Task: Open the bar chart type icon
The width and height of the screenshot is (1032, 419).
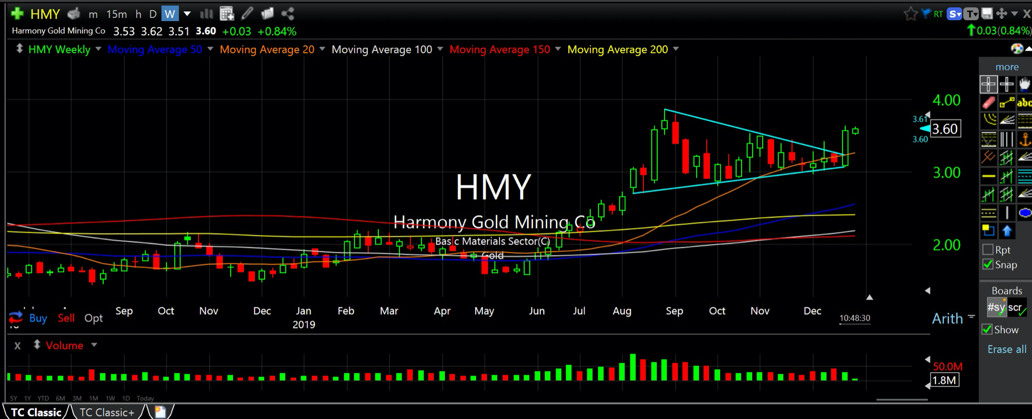Action: (x=206, y=13)
